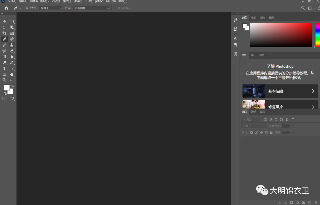Select the Move tool

click(x=4, y=22)
